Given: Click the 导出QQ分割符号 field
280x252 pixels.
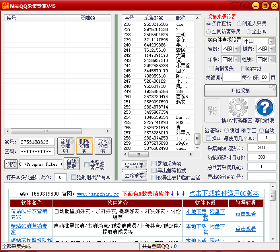Looking at the screenshot, I should (x=262, y=176).
